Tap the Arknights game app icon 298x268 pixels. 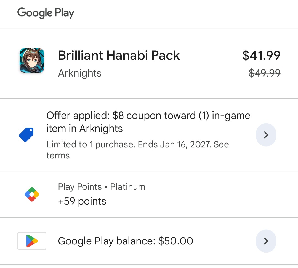32,61
